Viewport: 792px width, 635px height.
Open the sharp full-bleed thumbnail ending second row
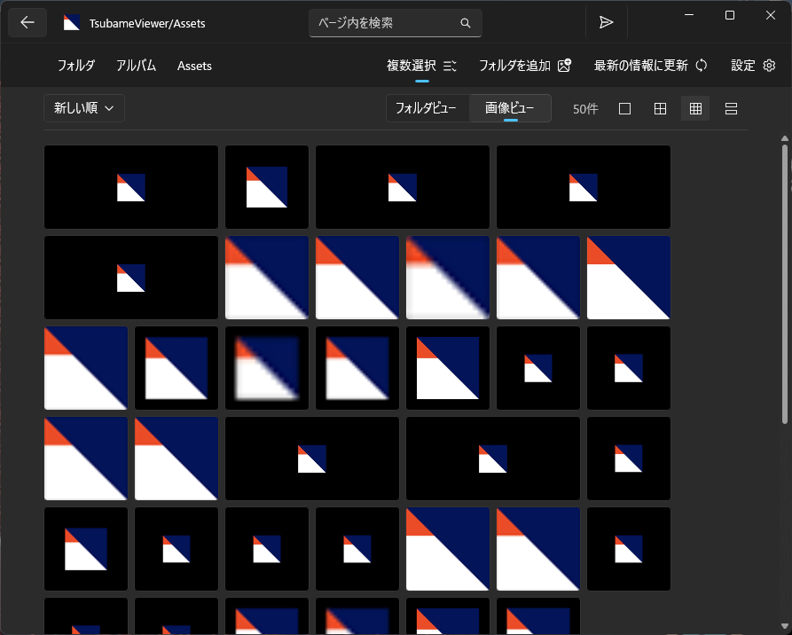pos(628,278)
